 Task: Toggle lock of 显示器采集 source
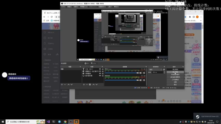point(102,76)
